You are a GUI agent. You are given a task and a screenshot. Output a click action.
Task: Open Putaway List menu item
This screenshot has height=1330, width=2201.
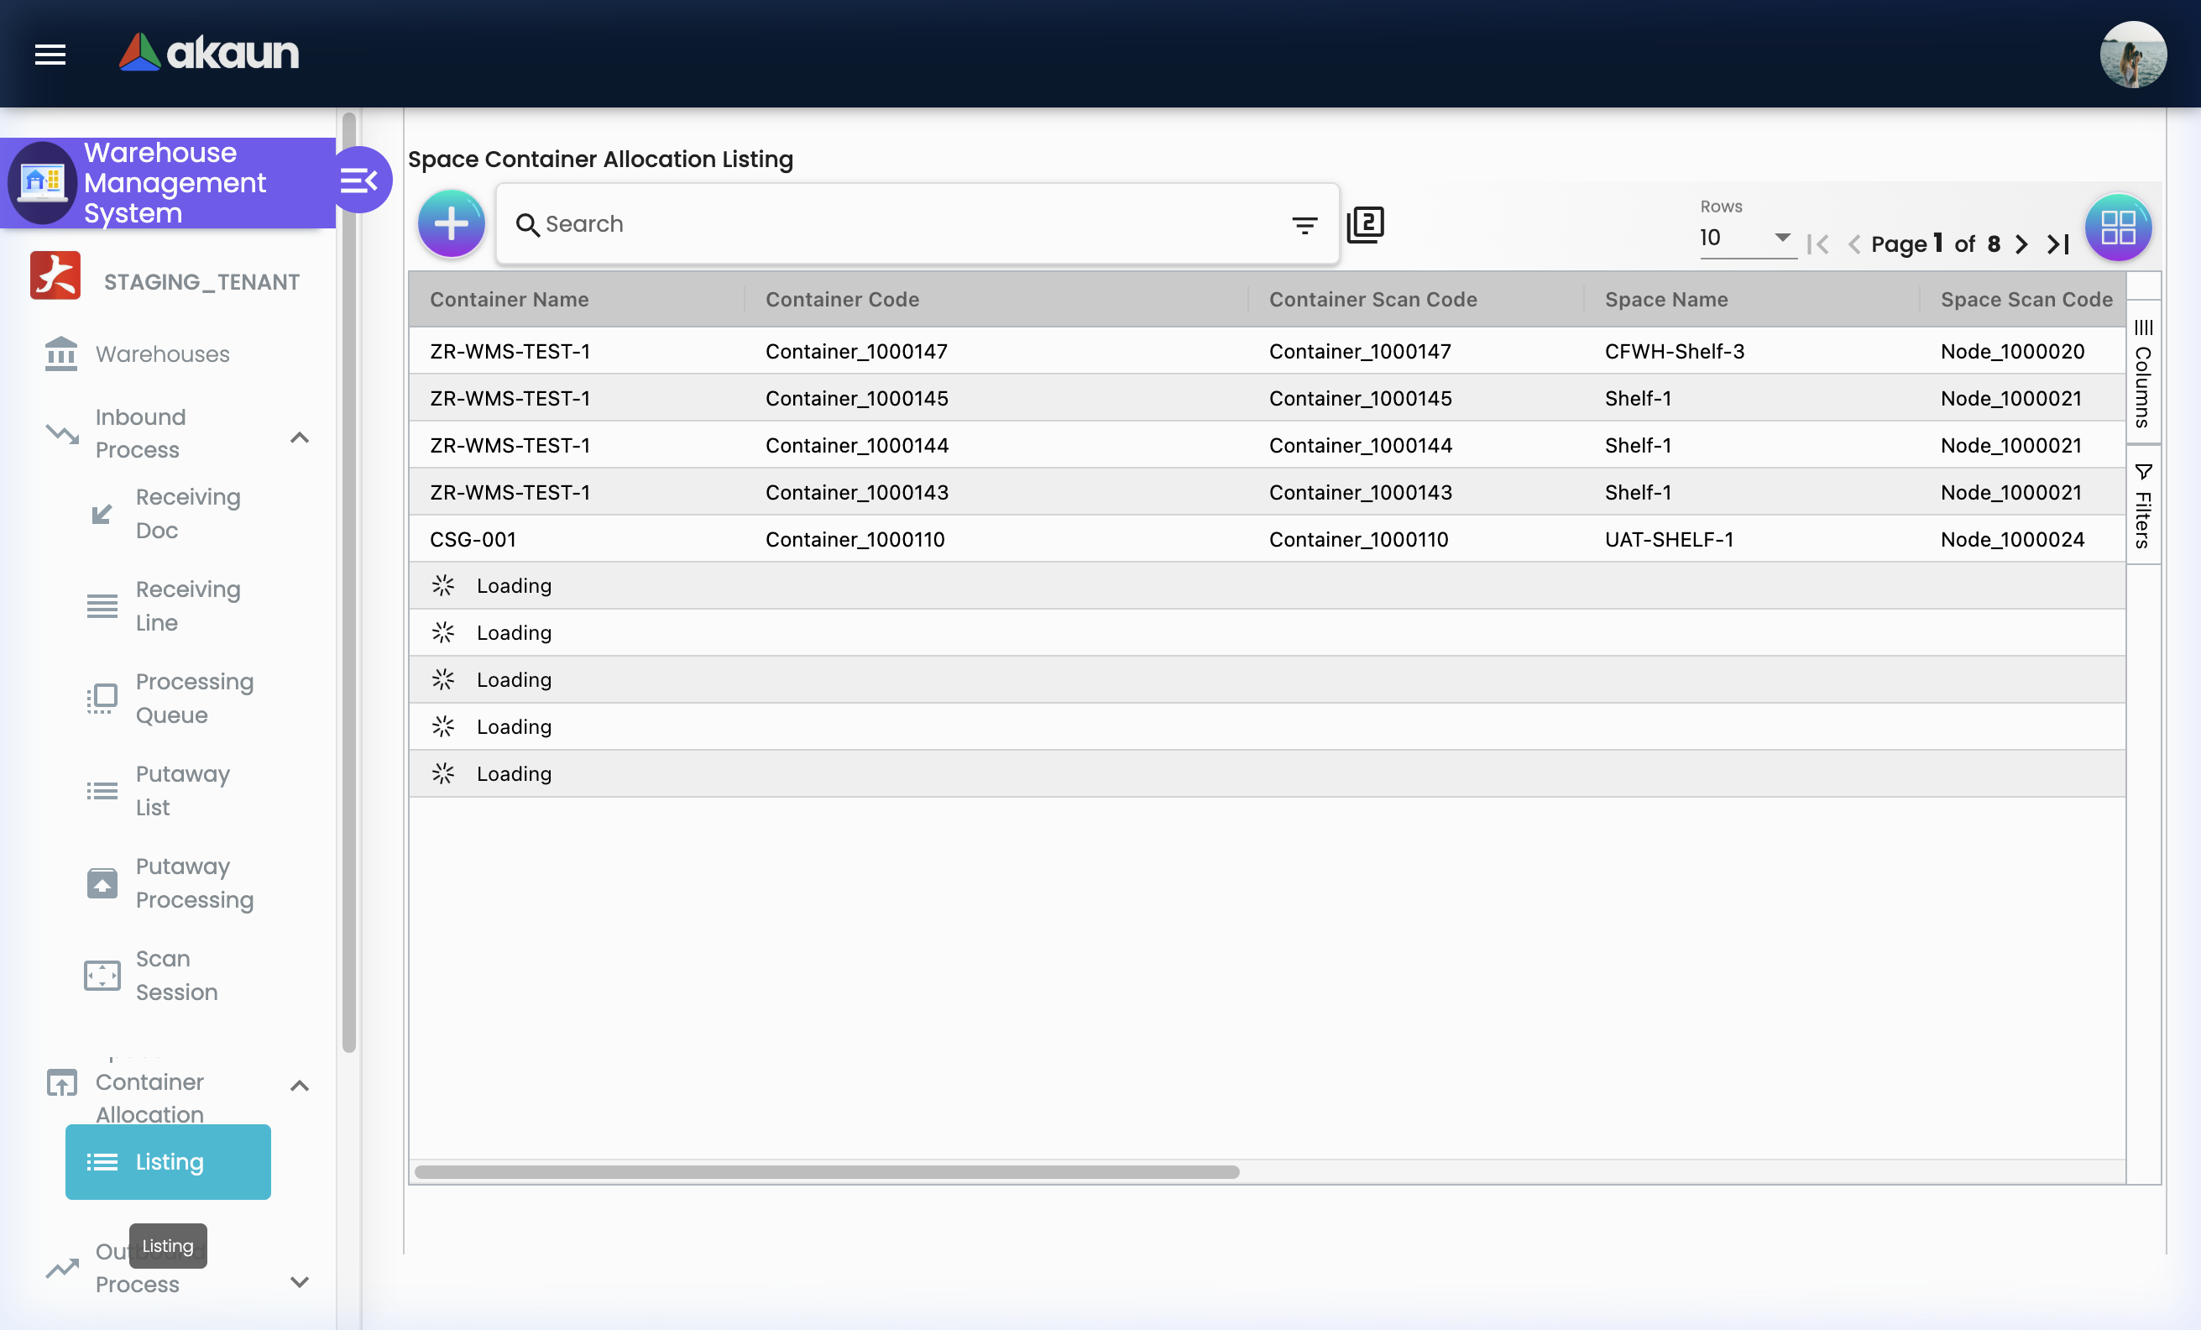[182, 790]
